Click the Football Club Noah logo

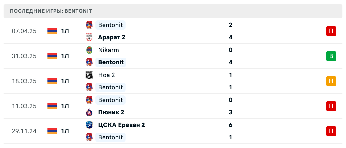[x=89, y=75]
